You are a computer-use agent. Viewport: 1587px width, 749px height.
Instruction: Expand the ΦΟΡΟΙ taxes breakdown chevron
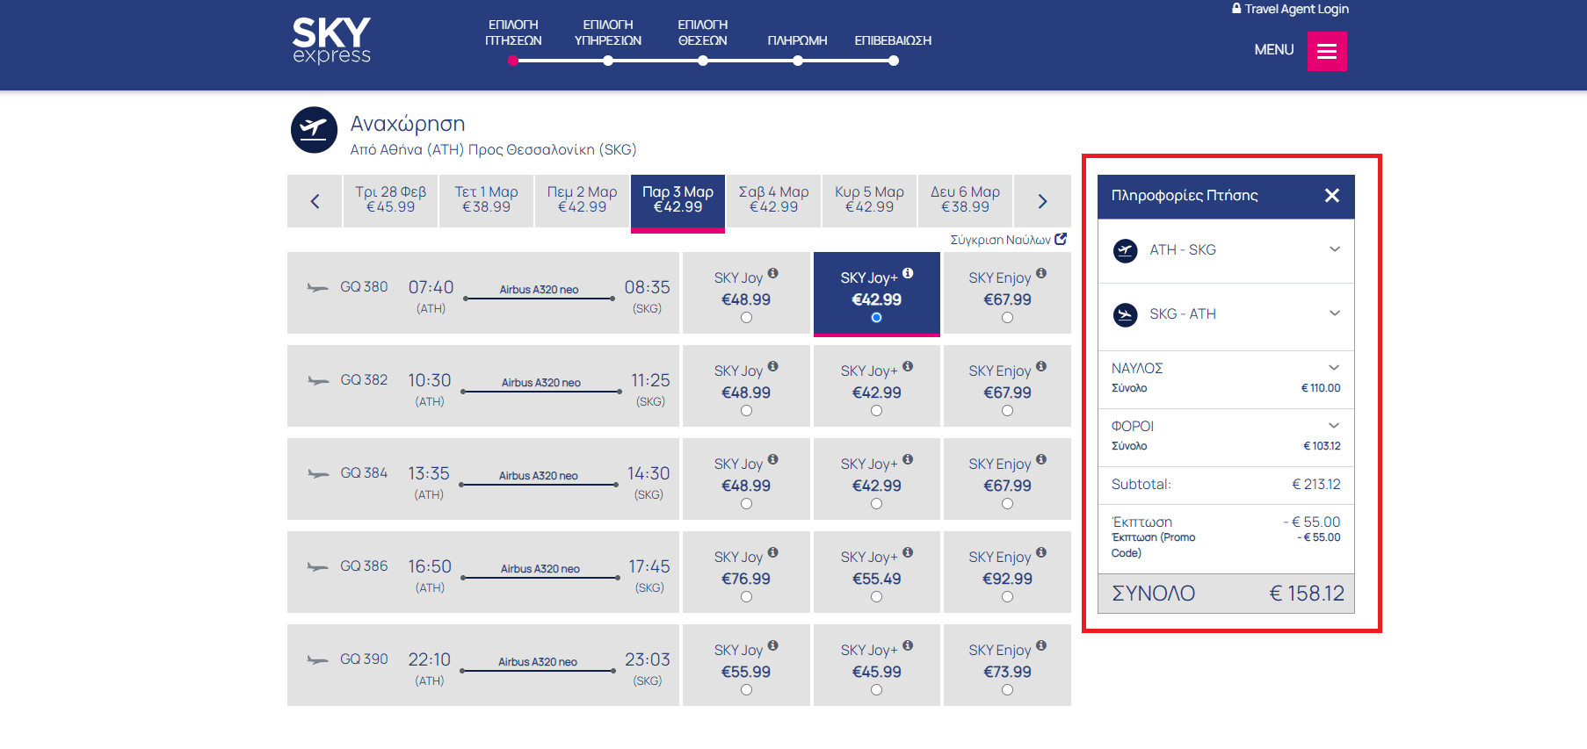pyautogui.click(x=1334, y=426)
